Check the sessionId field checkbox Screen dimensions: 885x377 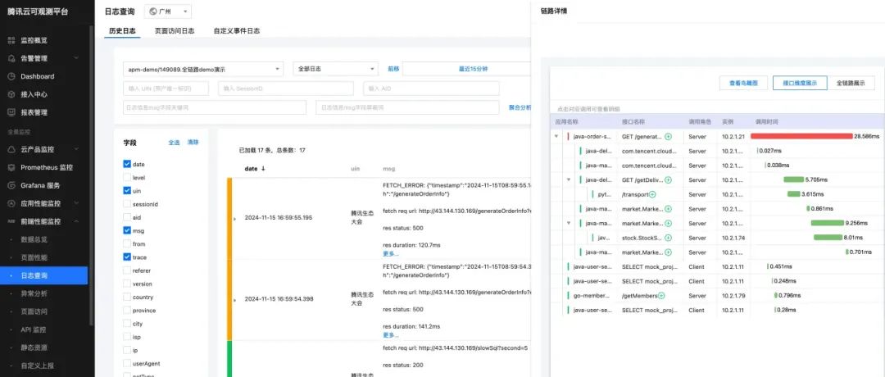tap(126, 204)
